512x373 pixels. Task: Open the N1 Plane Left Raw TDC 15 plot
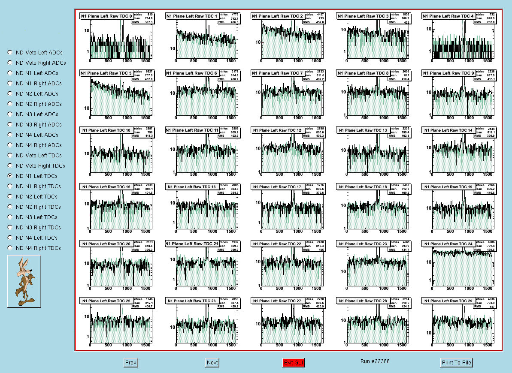(117, 208)
